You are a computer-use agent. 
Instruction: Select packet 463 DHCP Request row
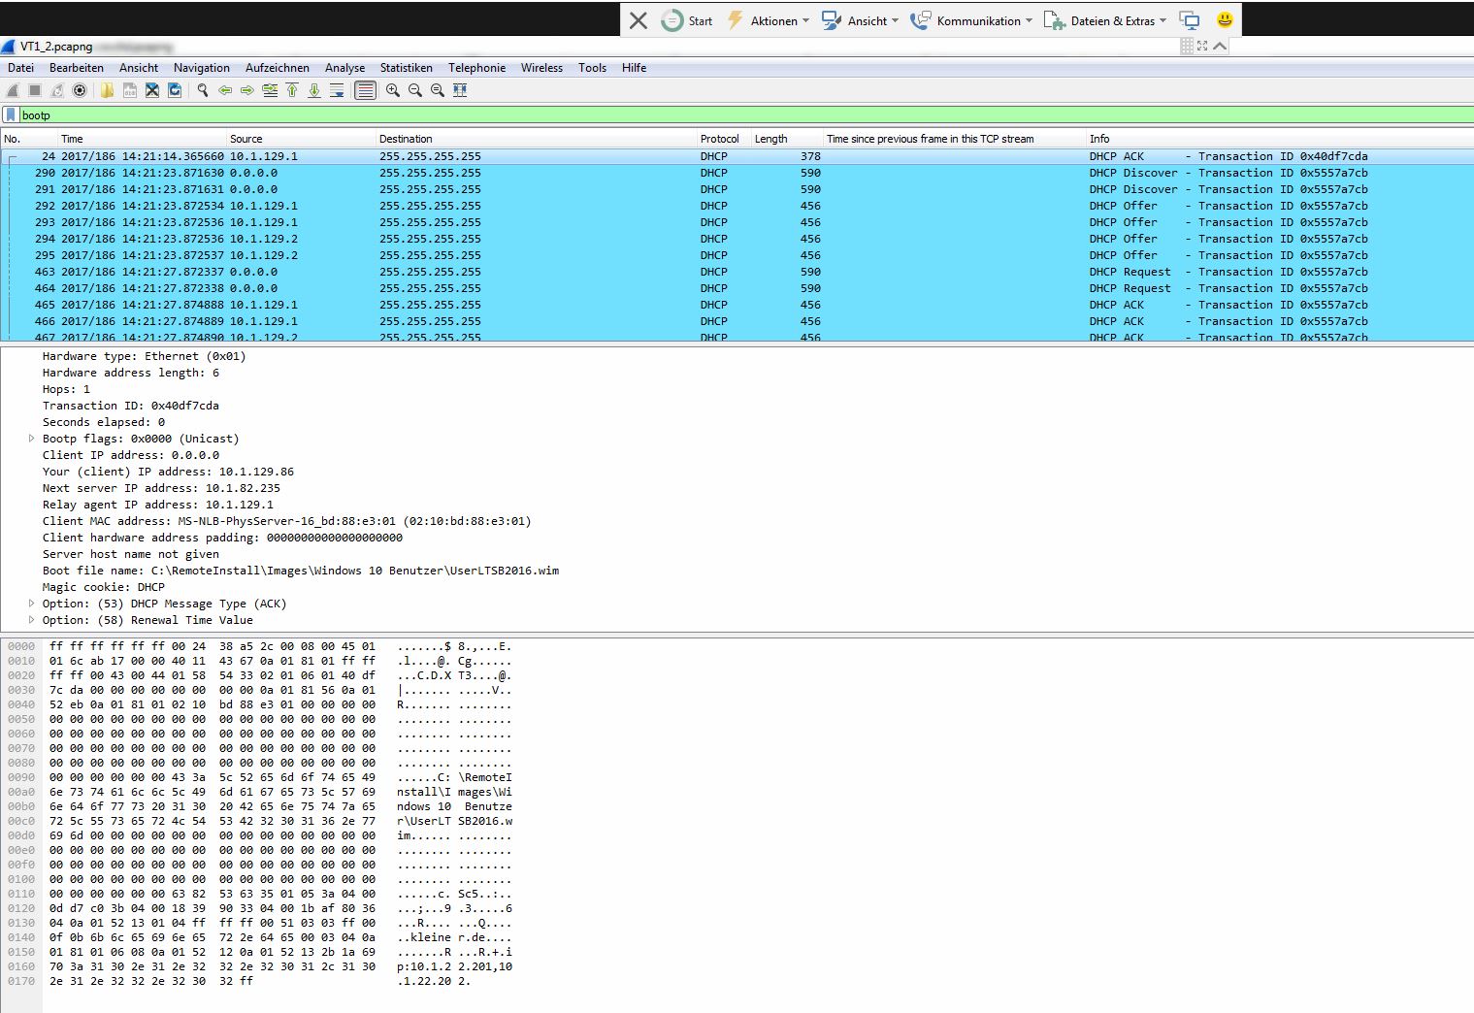coord(737,272)
